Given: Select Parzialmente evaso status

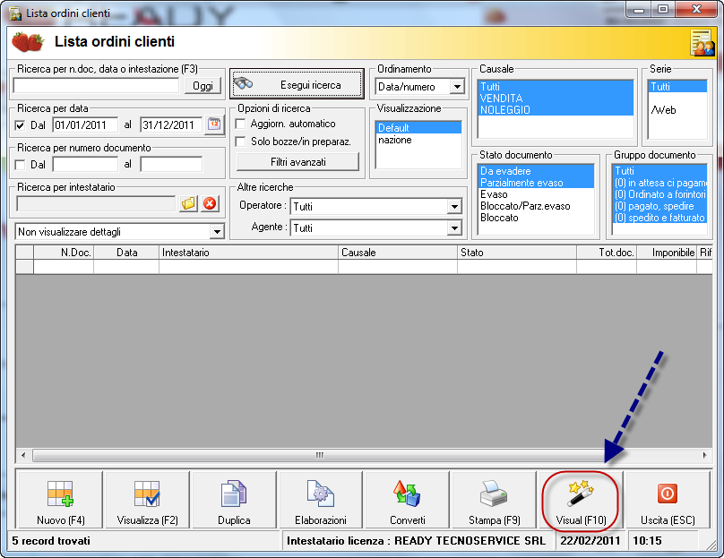Looking at the screenshot, I should point(536,183).
